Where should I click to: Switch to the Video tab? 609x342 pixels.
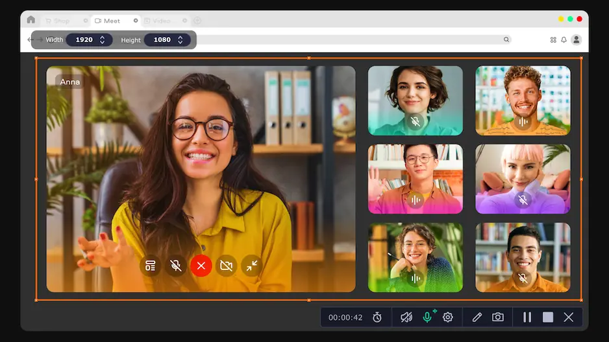[x=162, y=21]
